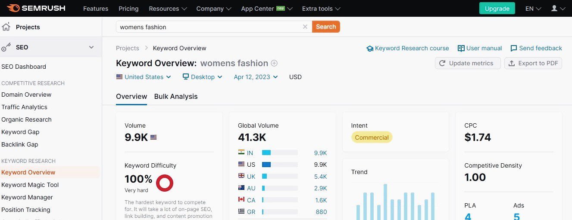Click the Canada flag in Global Volume
The image size is (572, 220).
pos(241,200)
